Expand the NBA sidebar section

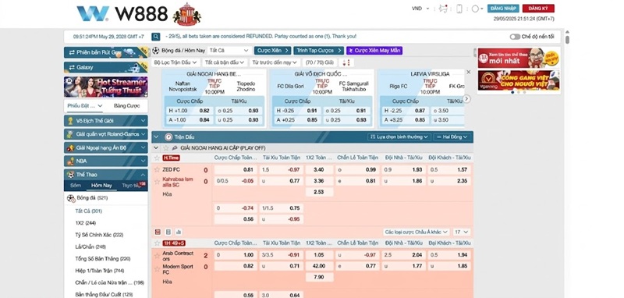click(x=106, y=161)
